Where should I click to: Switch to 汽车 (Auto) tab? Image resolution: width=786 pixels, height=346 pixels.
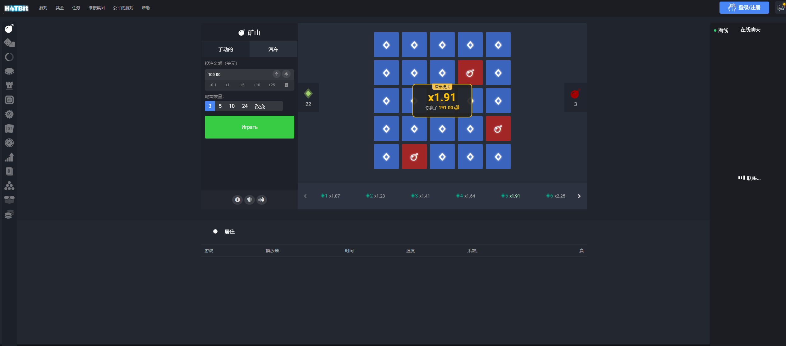click(x=273, y=49)
